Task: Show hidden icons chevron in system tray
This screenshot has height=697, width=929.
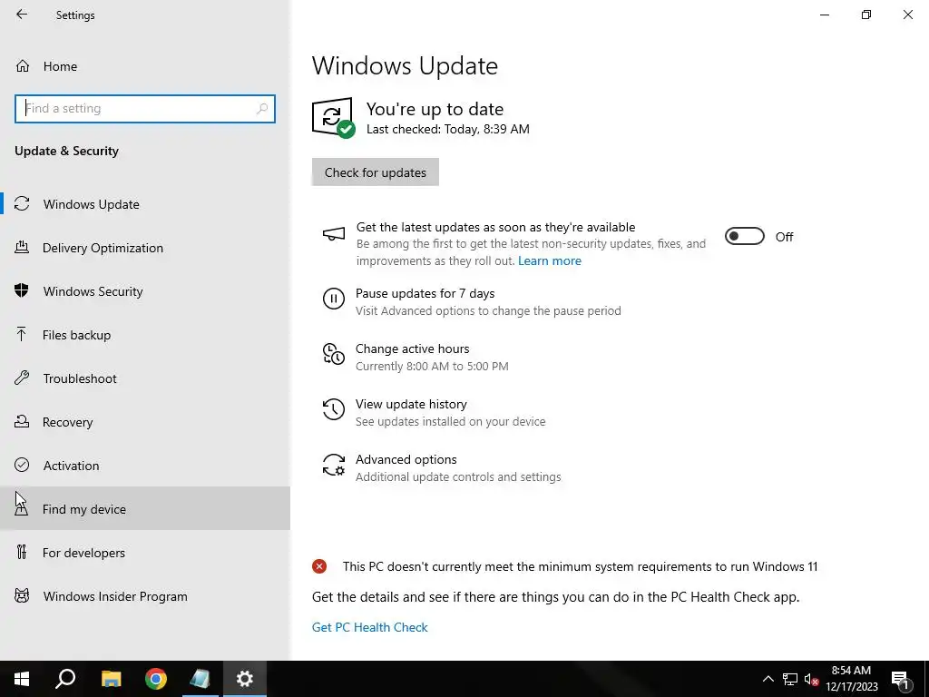Action: point(768,679)
